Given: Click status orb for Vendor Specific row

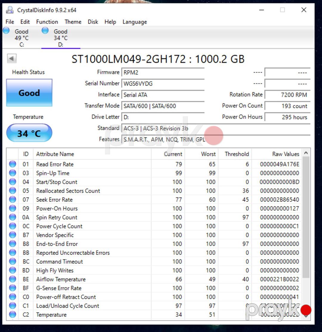Looking at the screenshot, I should tap(13, 235).
